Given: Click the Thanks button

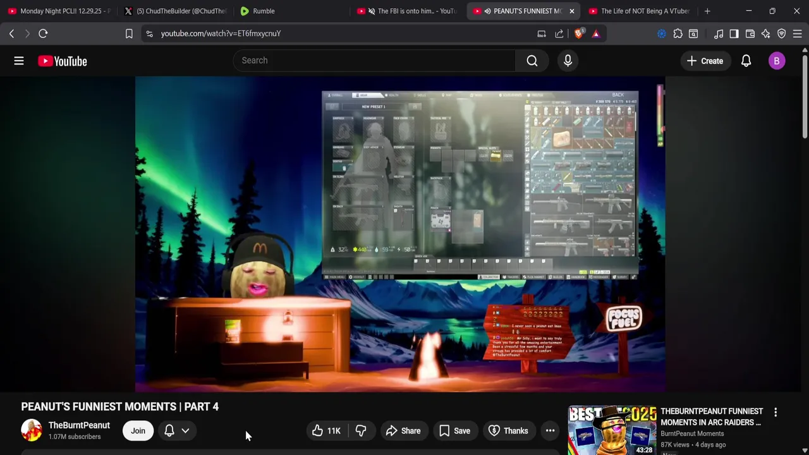Looking at the screenshot, I should (508, 431).
